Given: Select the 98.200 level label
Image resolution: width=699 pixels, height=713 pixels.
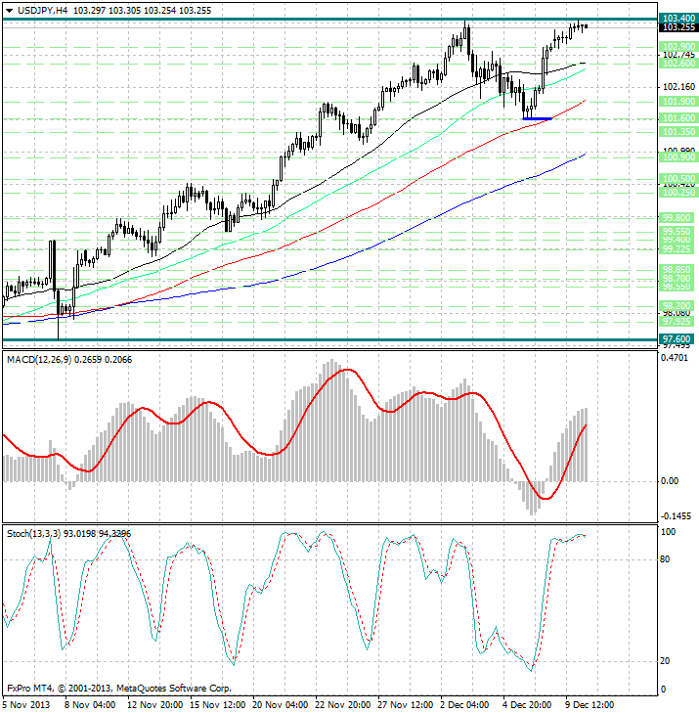Looking at the screenshot, I should tap(678, 305).
